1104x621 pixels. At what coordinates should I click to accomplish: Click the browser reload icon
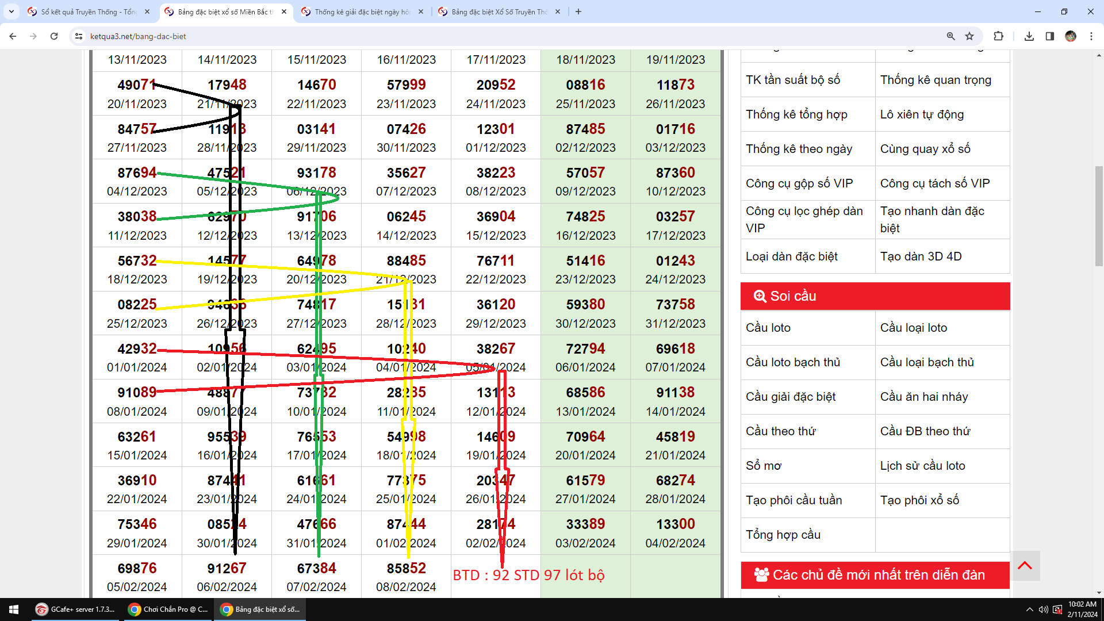[54, 36]
